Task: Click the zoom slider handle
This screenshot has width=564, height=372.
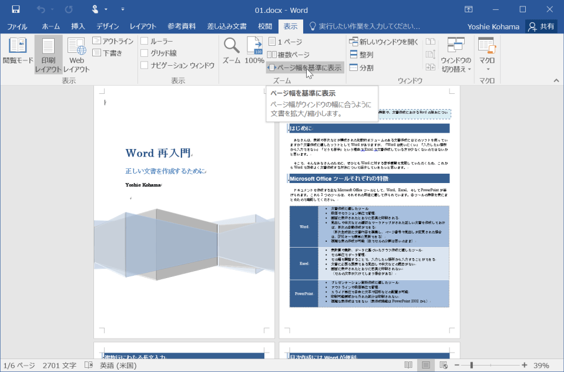Action: pyautogui.click(x=472, y=365)
